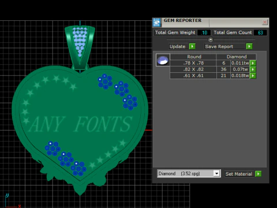
Task: Click the green arrow next to Save Report
Action: pos(249,46)
